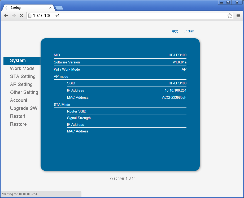Open the System menu item
The height and width of the screenshot is (198, 244).
pos(22,61)
